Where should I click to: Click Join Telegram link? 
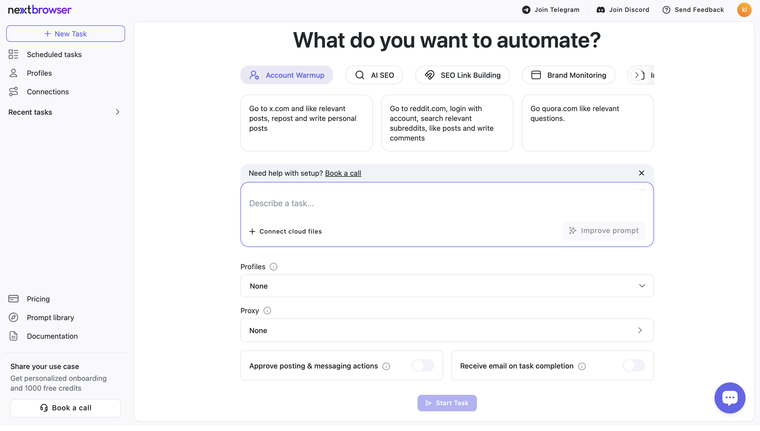pos(551,10)
